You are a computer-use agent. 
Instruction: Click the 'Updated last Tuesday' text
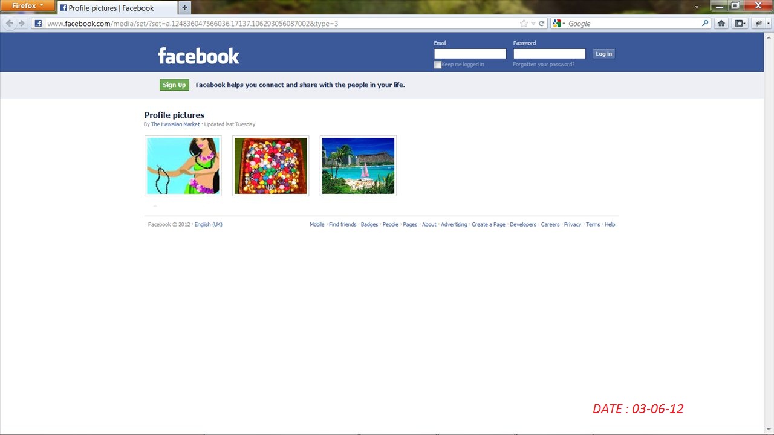point(230,124)
